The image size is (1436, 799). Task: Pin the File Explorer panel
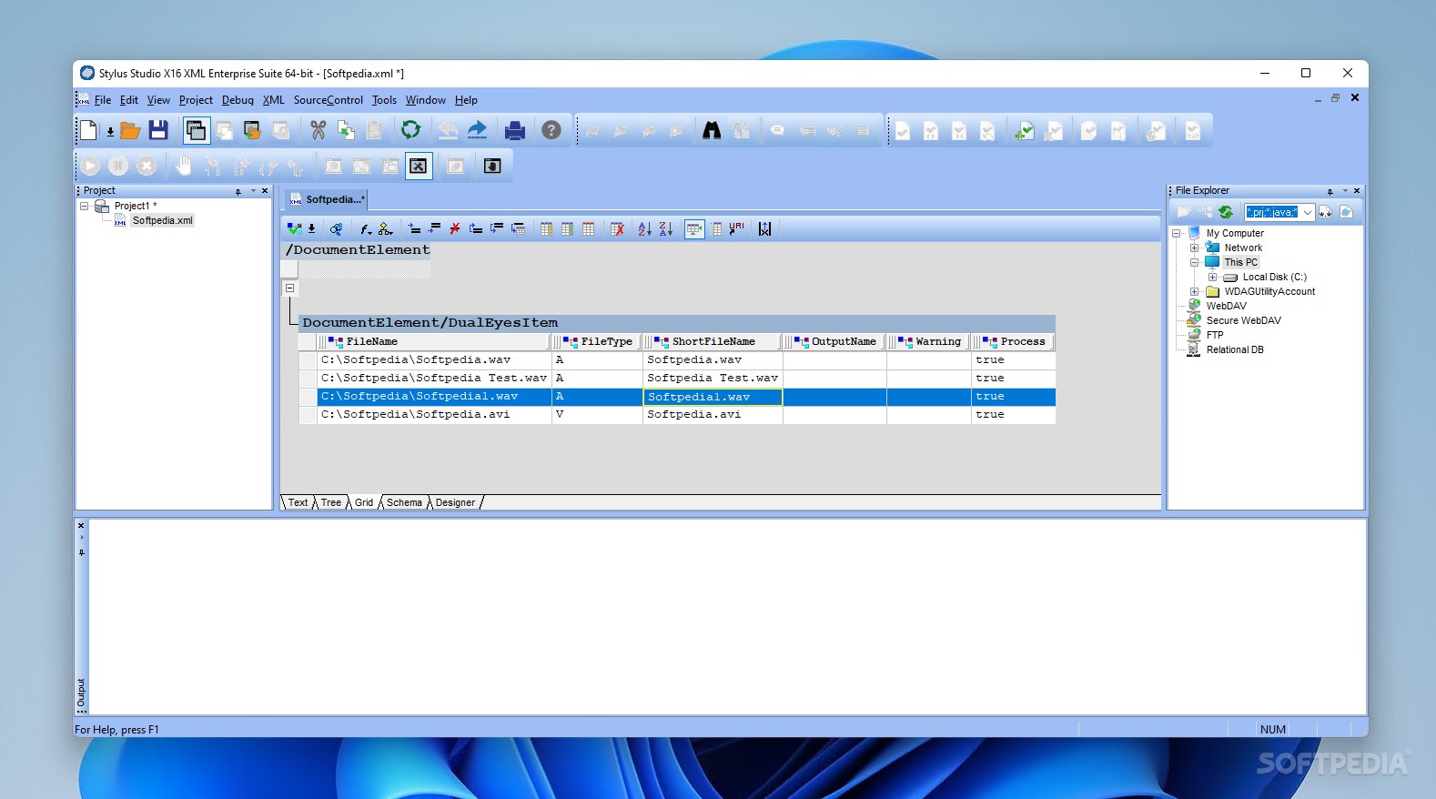click(x=1330, y=191)
